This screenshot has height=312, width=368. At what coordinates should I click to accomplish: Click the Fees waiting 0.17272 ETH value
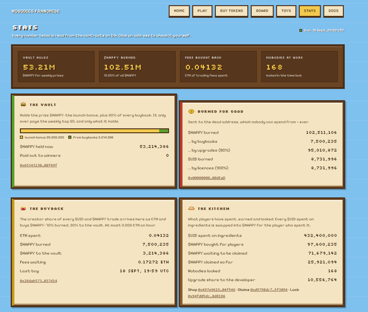point(154,262)
